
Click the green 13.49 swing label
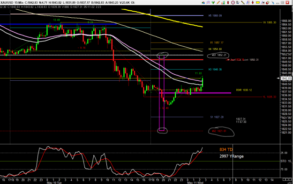coord(57,20)
